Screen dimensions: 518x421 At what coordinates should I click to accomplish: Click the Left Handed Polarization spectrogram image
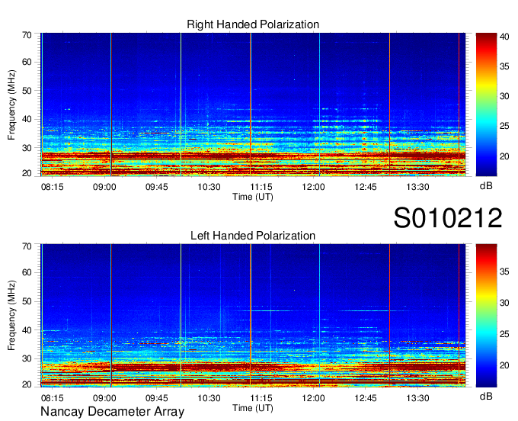point(253,316)
